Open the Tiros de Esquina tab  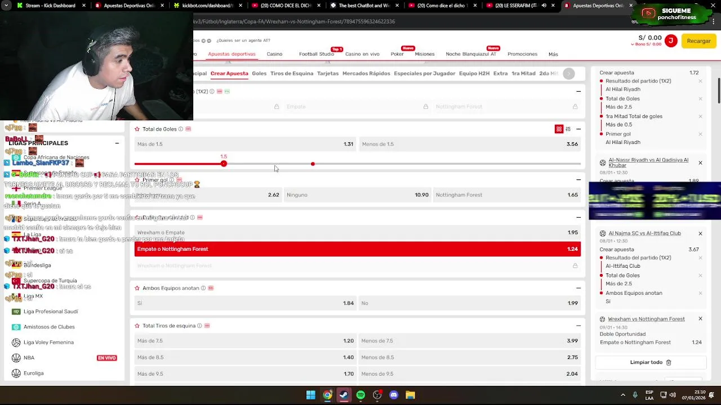pyautogui.click(x=292, y=74)
